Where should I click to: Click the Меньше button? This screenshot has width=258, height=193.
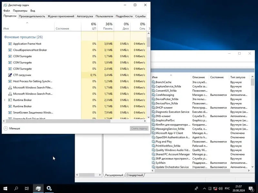point(12,128)
